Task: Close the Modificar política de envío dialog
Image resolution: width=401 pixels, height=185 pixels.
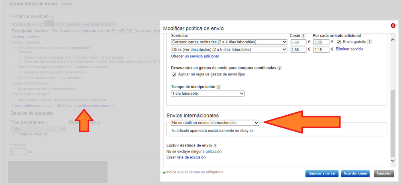Action: (x=393, y=26)
